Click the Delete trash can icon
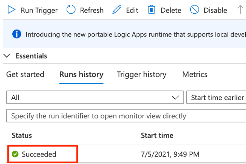 (x=151, y=10)
